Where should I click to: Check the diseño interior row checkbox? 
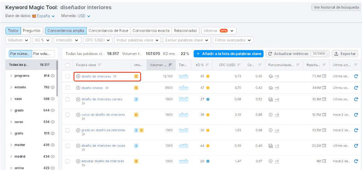pos(68,88)
